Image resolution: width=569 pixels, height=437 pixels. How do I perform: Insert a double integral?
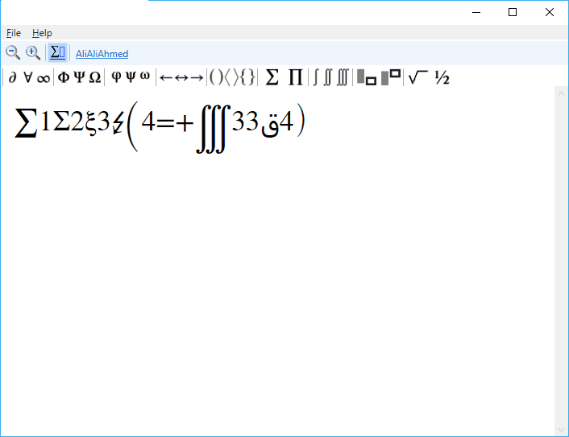click(x=328, y=77)
